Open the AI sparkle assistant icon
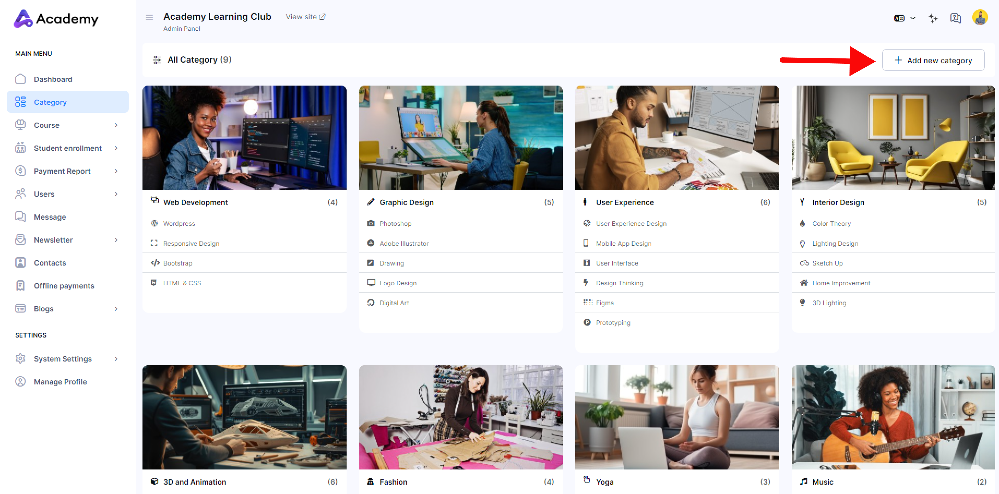The image size is (999, 494). 933,18
